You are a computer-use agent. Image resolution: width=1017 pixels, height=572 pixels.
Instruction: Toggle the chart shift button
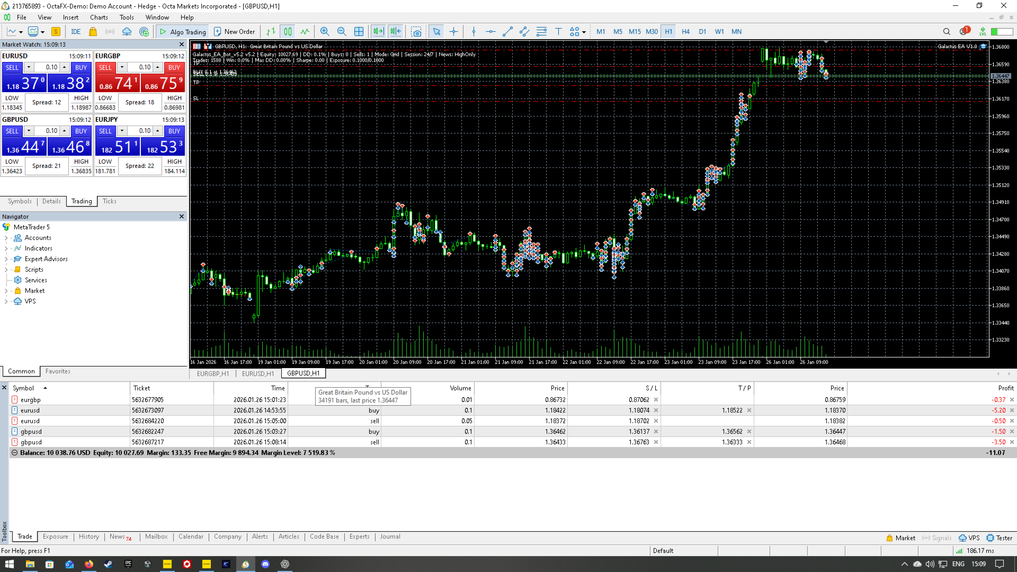[x=396, y=32]
